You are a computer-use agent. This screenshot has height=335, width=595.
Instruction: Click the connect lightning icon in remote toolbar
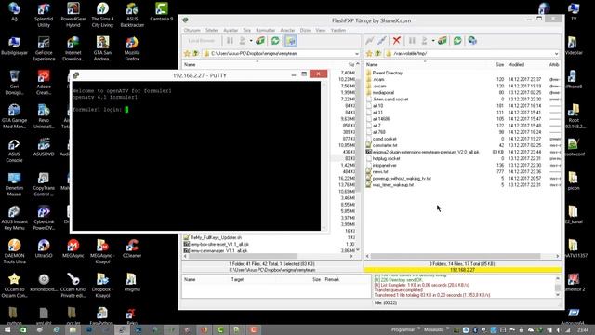tap(370, 40)
